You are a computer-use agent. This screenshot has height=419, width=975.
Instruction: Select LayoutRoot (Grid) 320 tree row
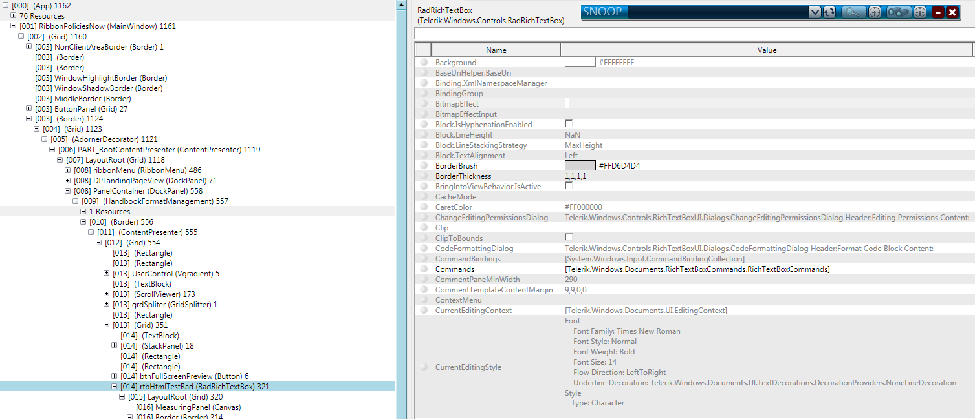(175, 397)
